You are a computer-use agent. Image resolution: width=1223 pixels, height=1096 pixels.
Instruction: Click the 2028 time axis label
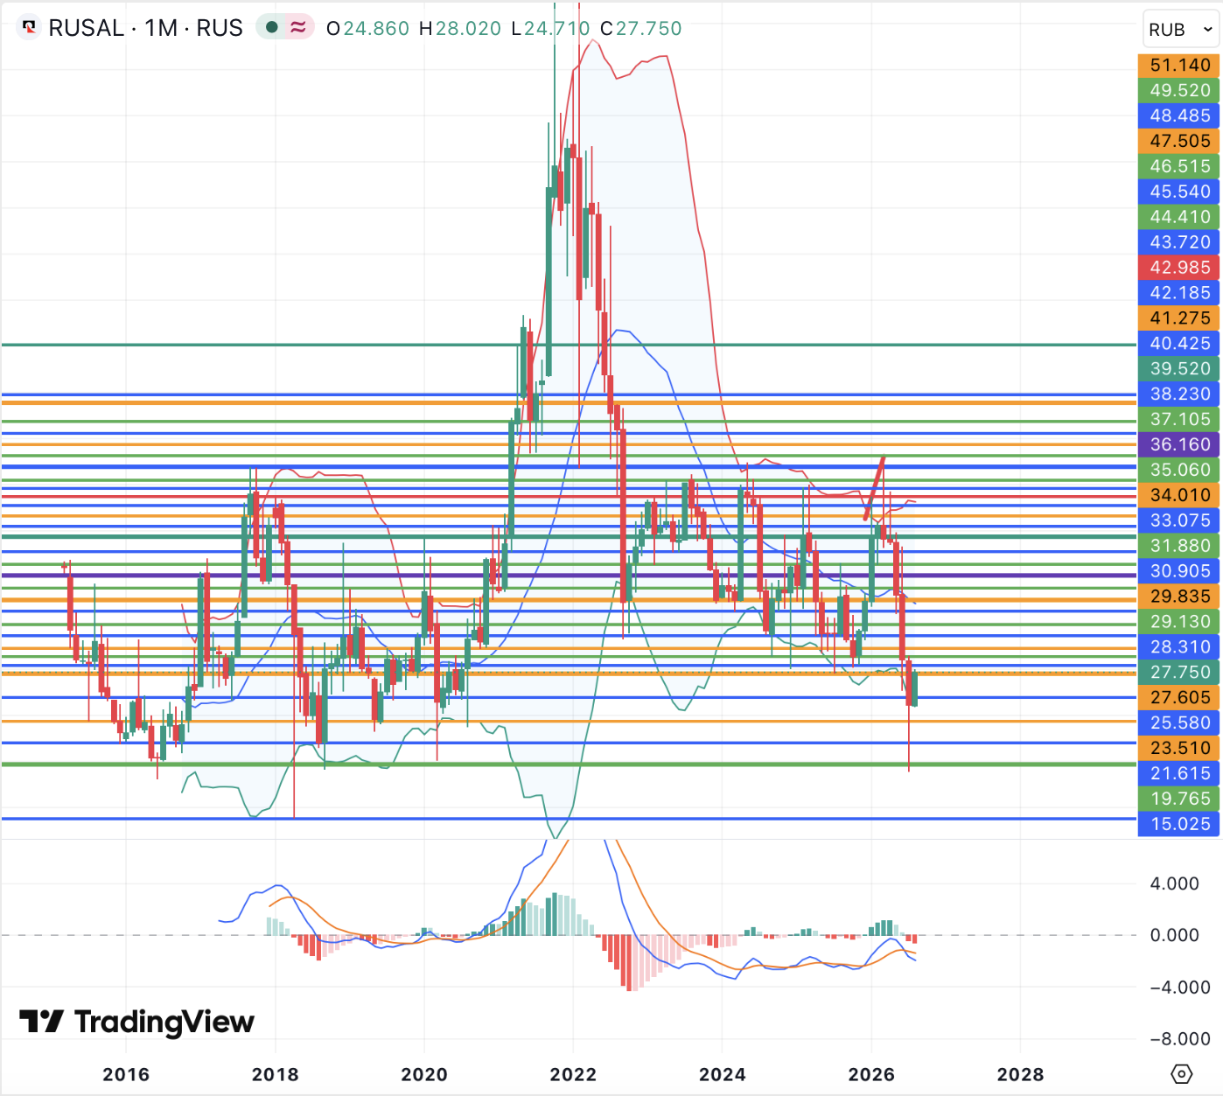point(1020,1074)
